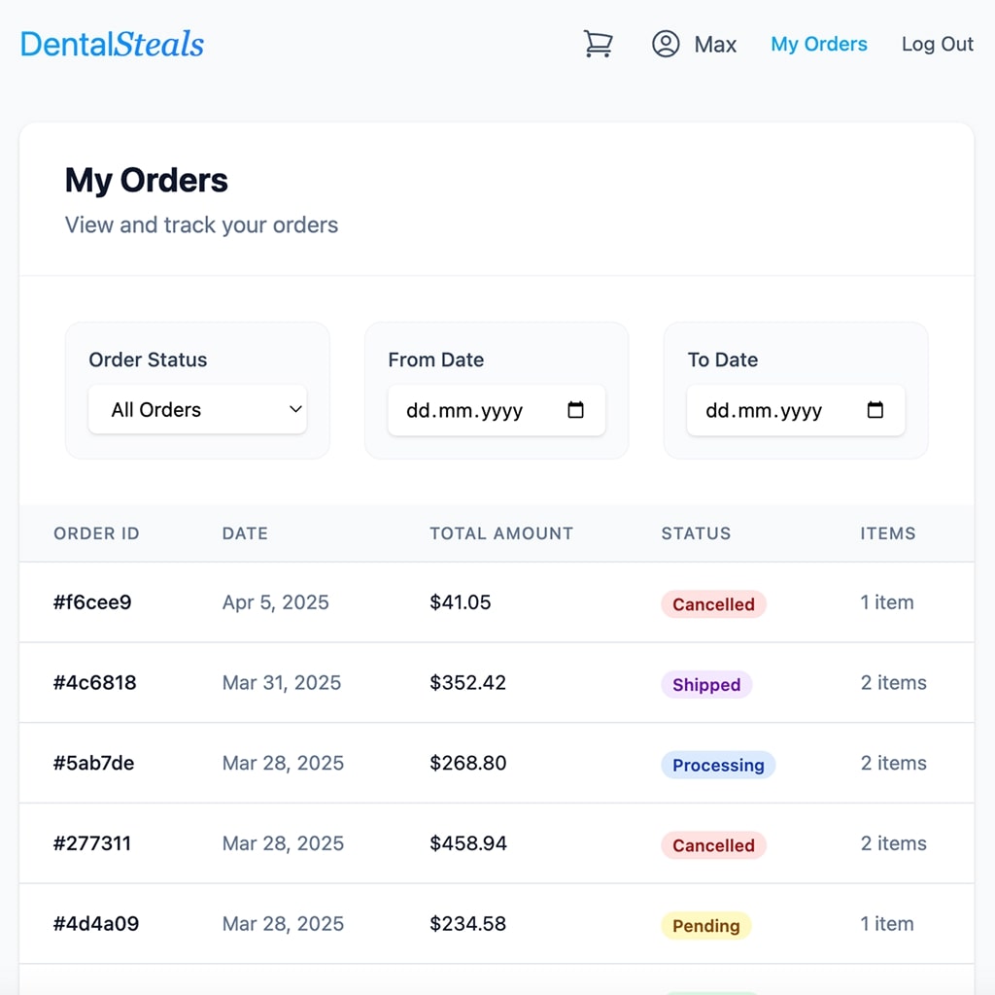Click Log Out
995x995 pixels.
pyautogui.click(x=938, y=44)
